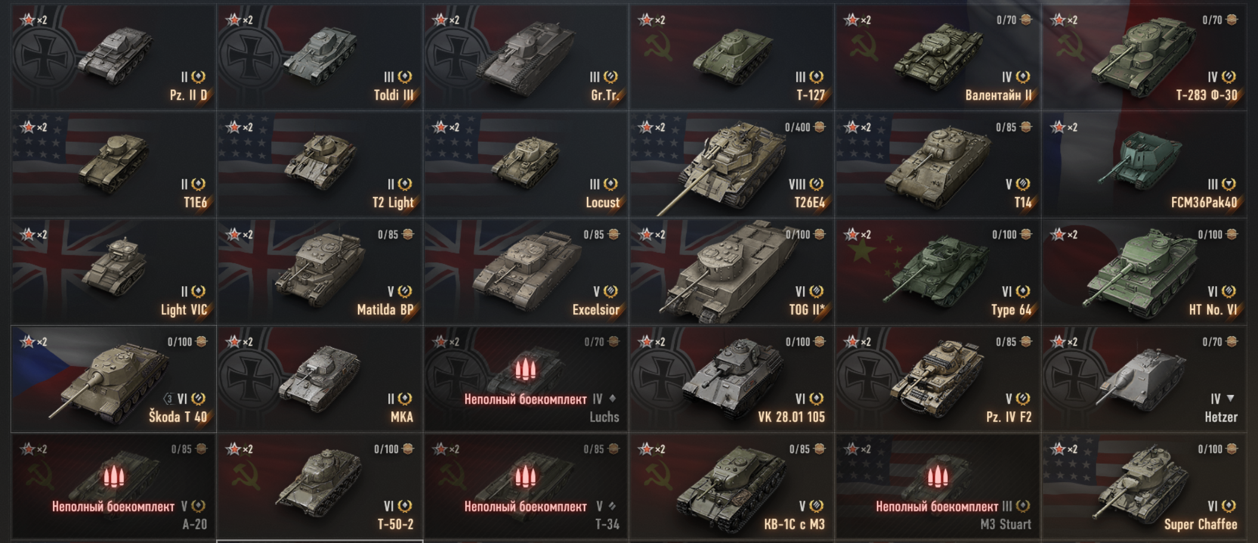Screen dimensions: 1258x543
Task: Click the x2 star icon on Super Chaffee card
Action: tap(1064, 449)
